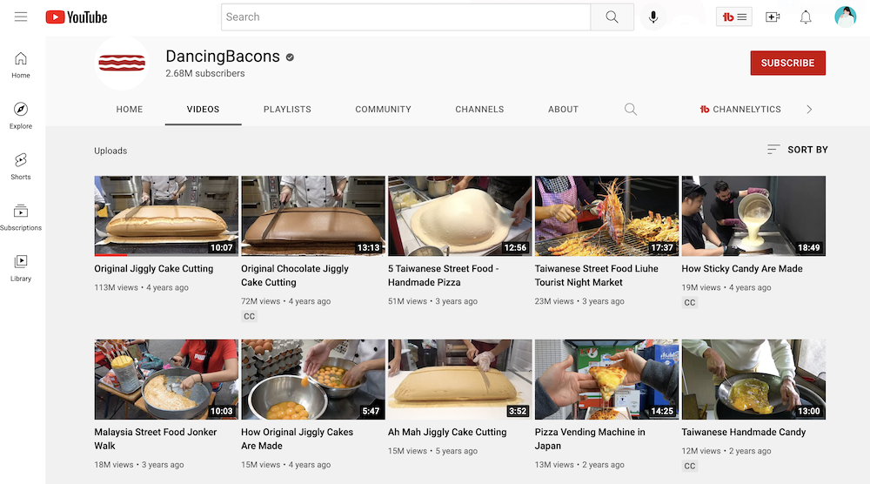Play the 10:03 Jonker Walk thumbnail
The height and width of the screenshot is (484, 870).
point(166,379)
